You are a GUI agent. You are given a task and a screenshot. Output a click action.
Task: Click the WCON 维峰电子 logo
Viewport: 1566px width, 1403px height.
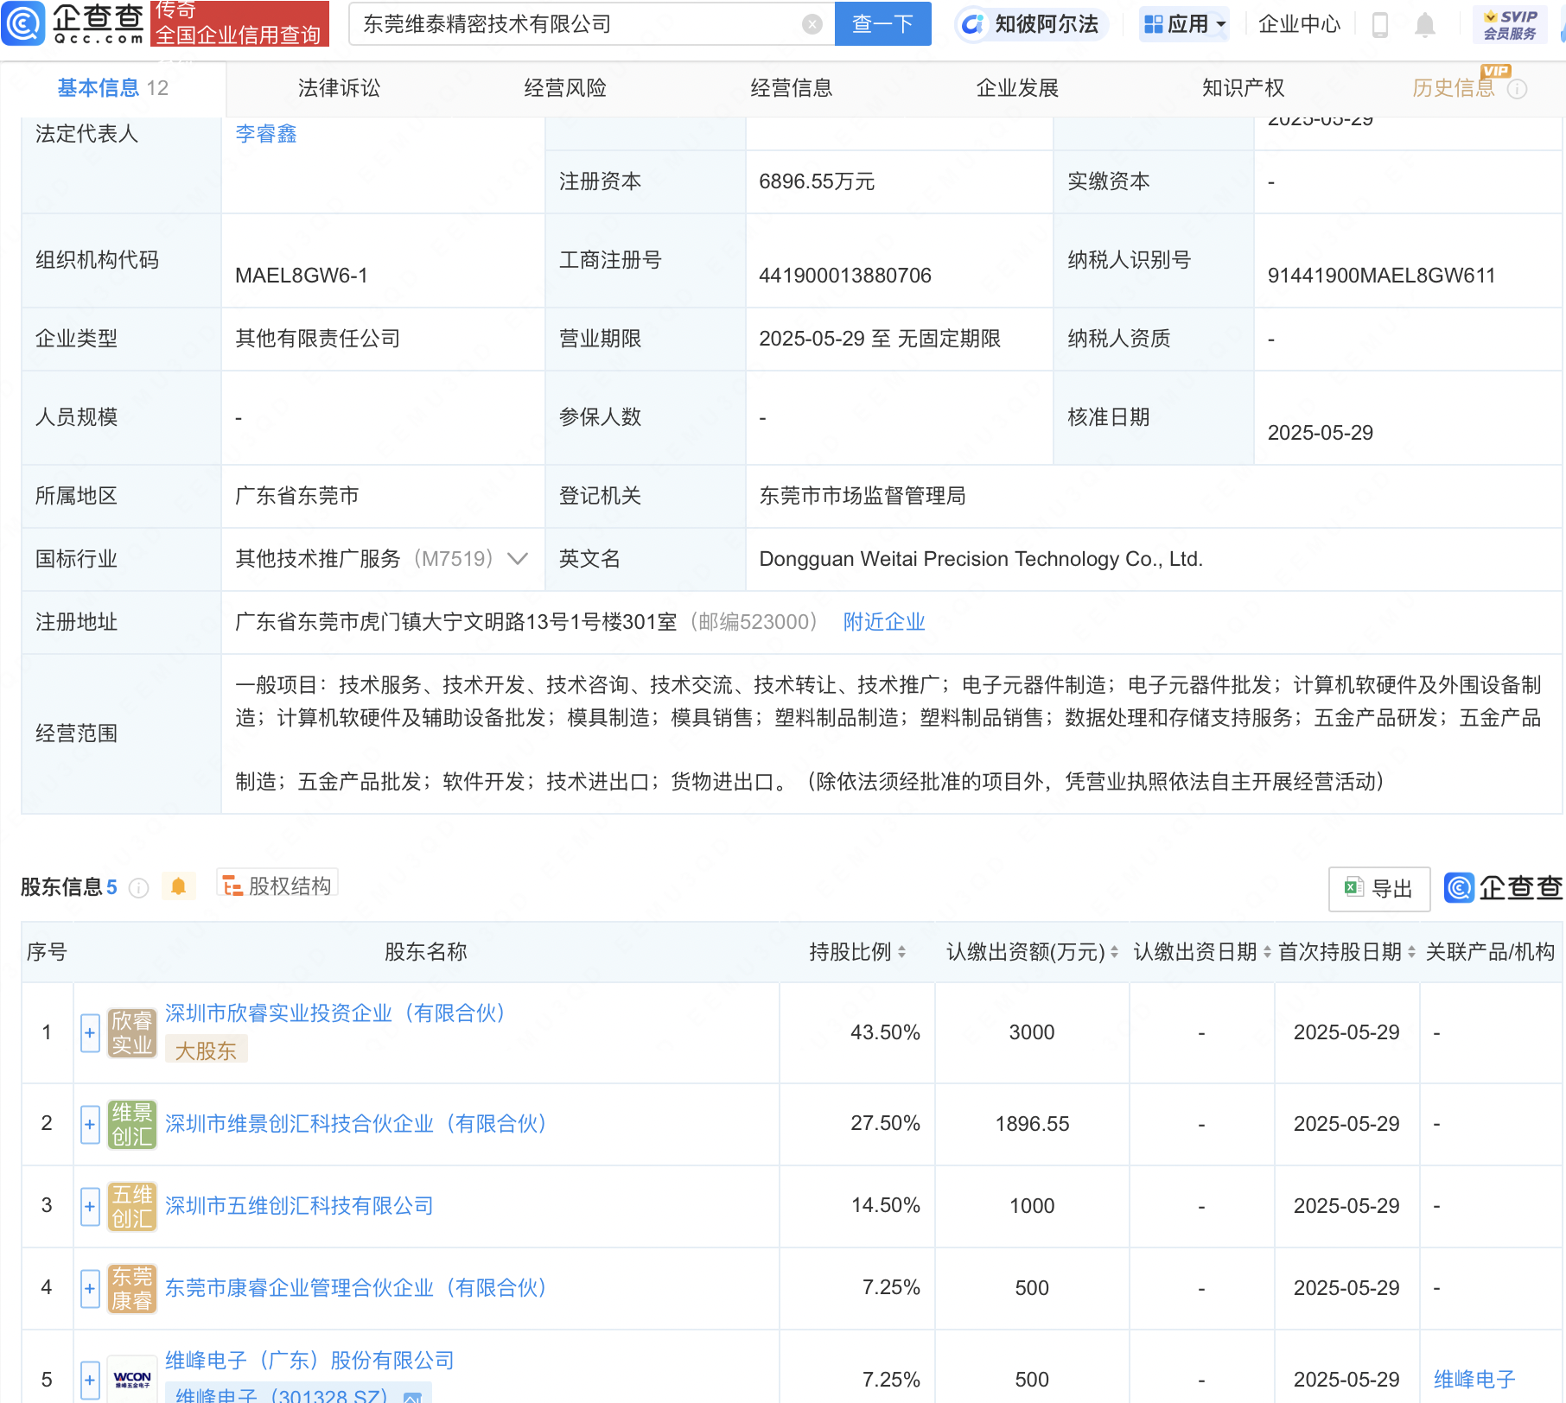pos(132,1379)
